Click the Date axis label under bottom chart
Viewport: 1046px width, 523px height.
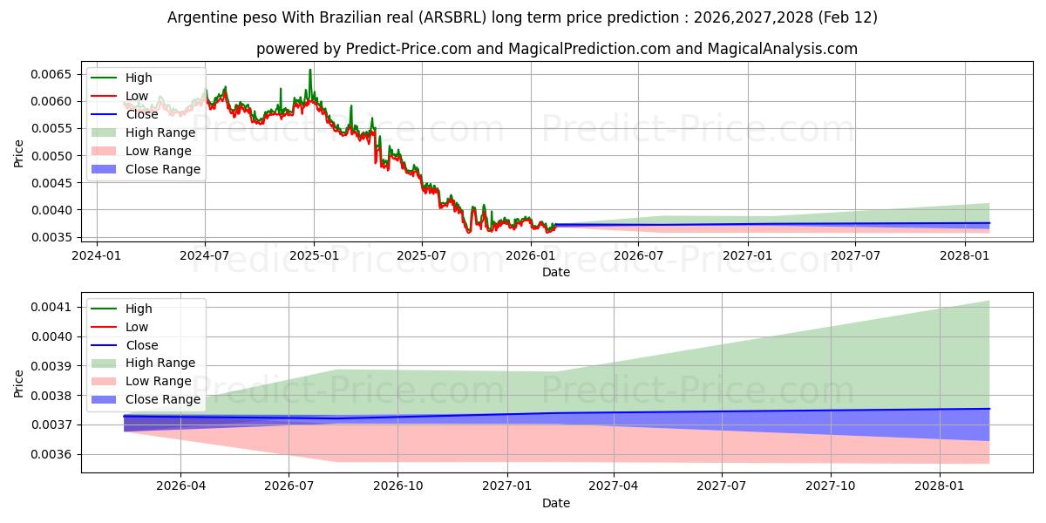(556, 503)
